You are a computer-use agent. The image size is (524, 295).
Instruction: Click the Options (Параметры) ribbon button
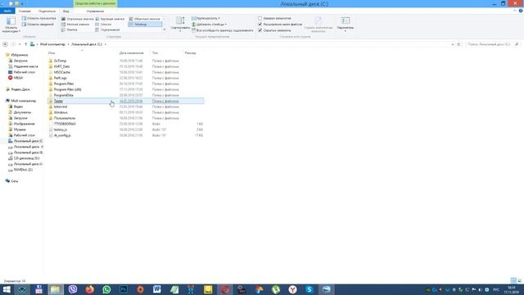(x=346, y=24)
